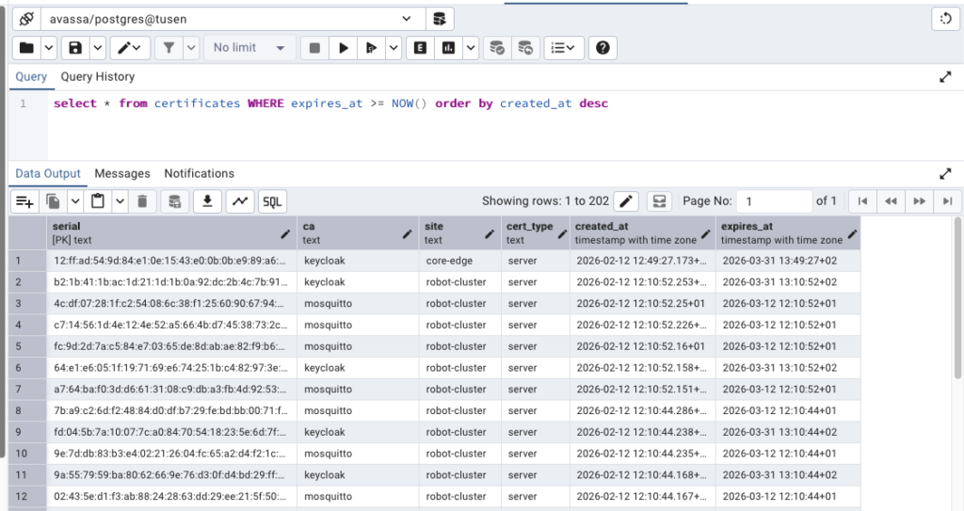Screen dimensions: 964x511
Task: Click the new database connection icon
Action: pos(440,19)
